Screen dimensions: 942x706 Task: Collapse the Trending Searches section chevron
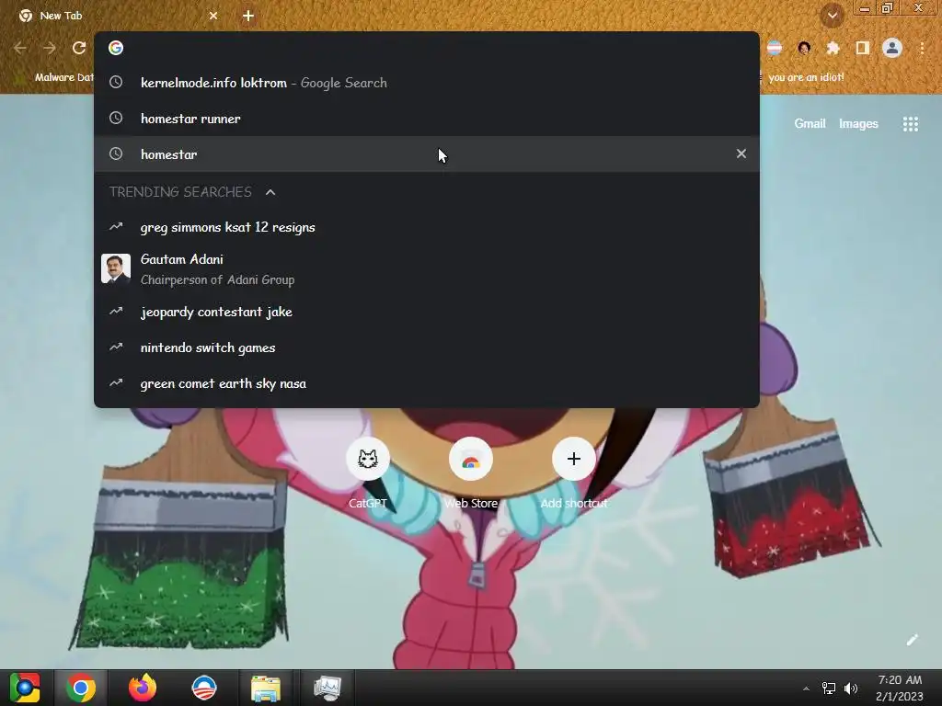point(270,192)
